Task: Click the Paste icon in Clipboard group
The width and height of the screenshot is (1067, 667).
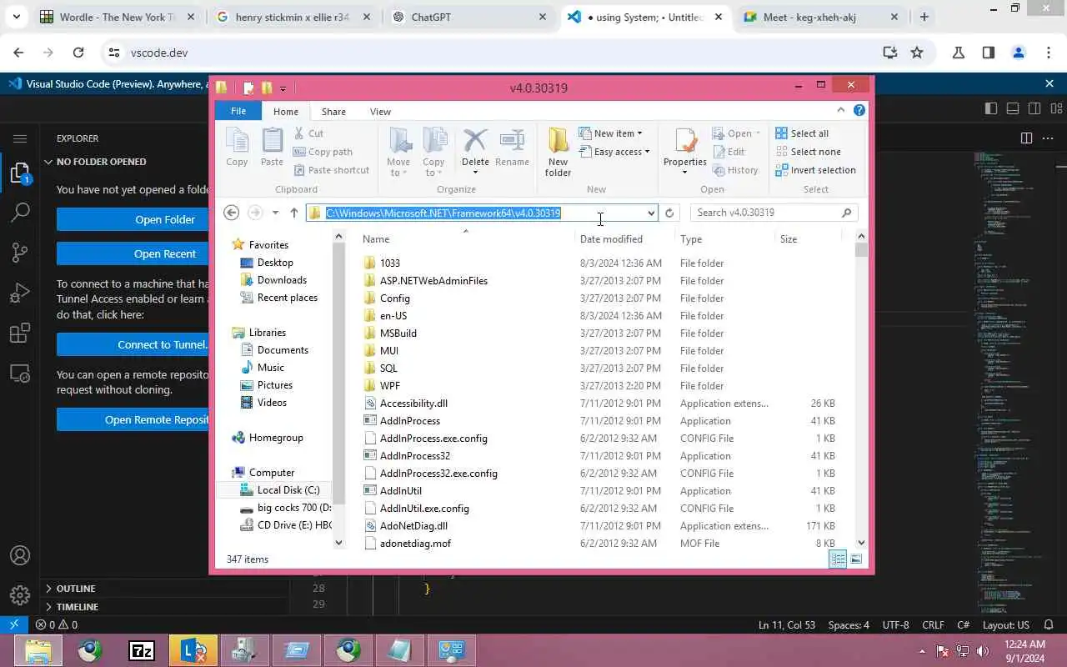Action: coord(272,148)
